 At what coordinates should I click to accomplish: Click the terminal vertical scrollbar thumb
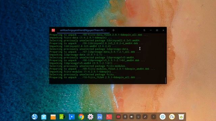[x=166, y=80]
